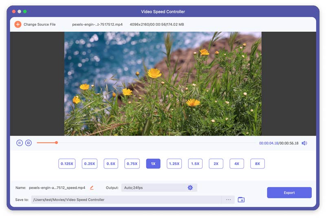Select the 0.125X speed option

[67, 164]
